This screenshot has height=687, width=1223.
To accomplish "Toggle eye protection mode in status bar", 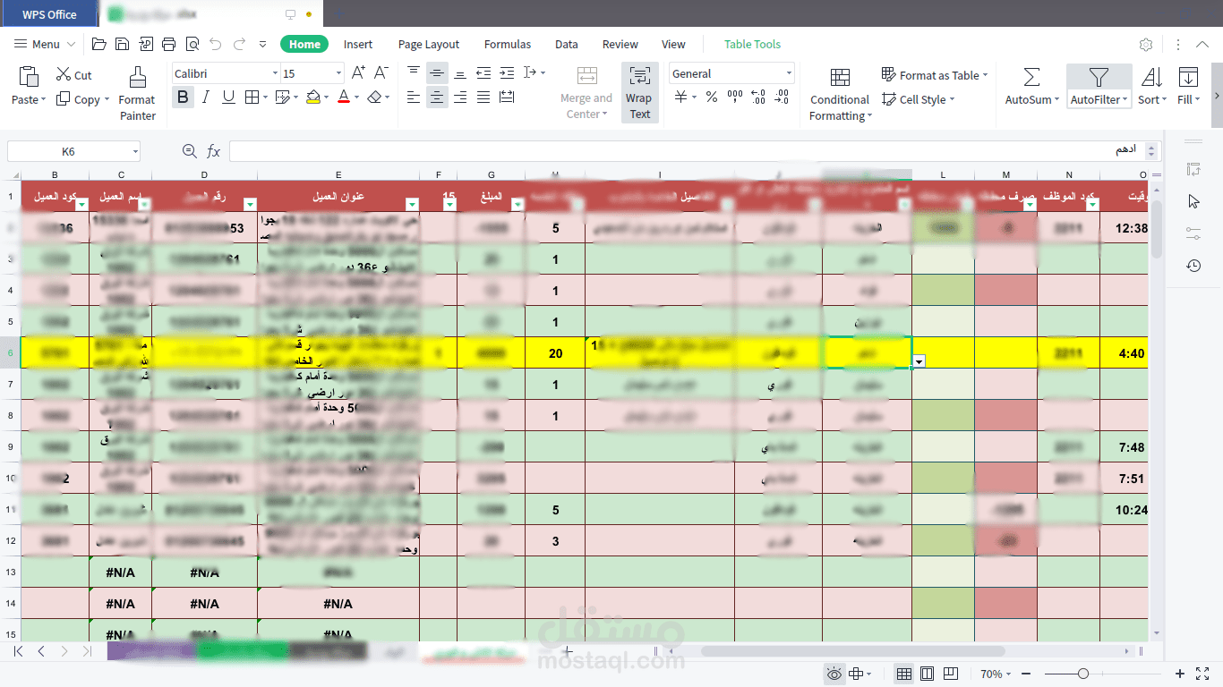I will (834, 674).
